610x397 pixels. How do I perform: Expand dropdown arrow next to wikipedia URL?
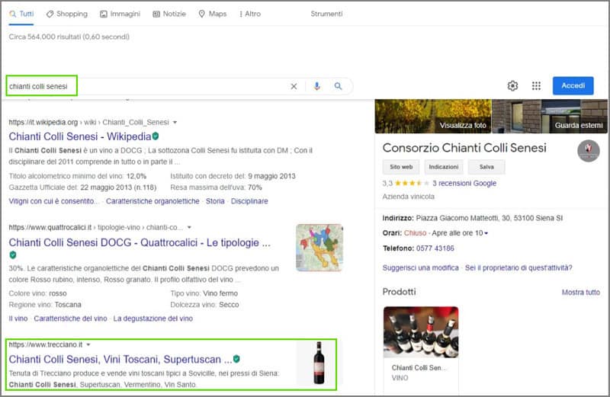click(x=175, y=123)
